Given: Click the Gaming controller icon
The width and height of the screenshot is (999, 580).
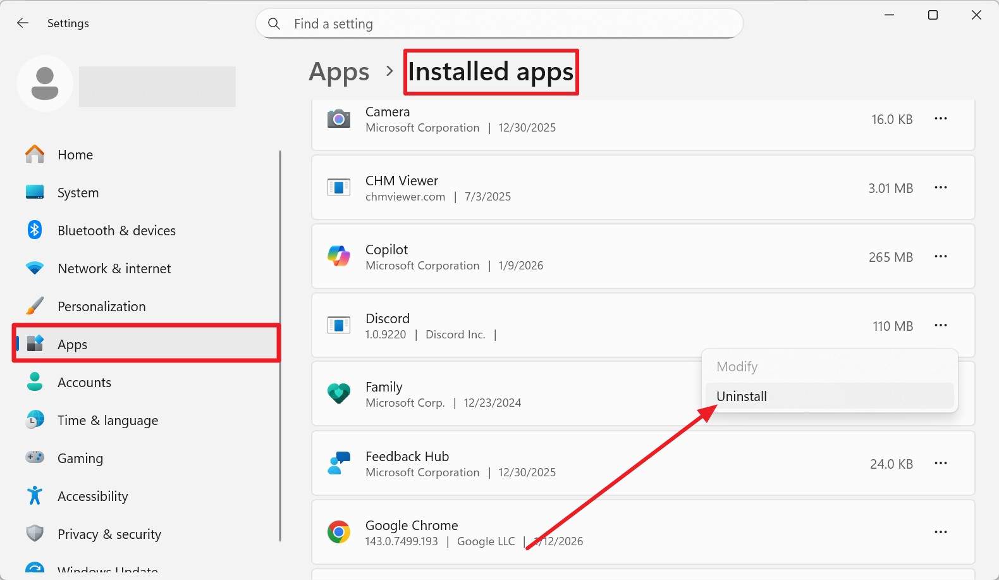Looking at the screenshot, I should [x=35, y=457].
